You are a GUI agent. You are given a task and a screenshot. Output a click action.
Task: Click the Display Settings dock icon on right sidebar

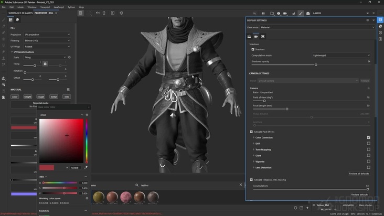[380, 20]
